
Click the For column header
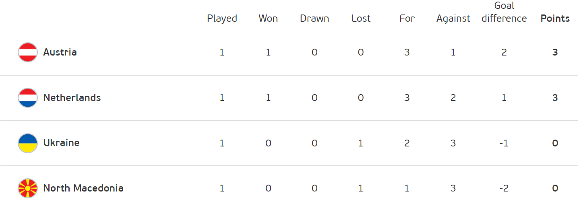coord(407,19)
